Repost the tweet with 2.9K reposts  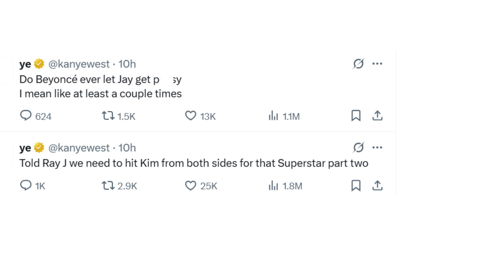108,186
